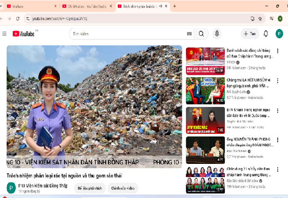Open the account avatar P menu
288x198 pixels.
(279, 34)
